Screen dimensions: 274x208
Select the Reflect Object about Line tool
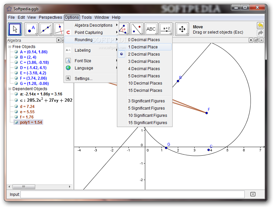pyautogui.click(x=136, y=29)
